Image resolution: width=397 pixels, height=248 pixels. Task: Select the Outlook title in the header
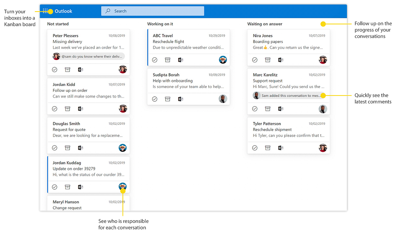coord(63,11)
